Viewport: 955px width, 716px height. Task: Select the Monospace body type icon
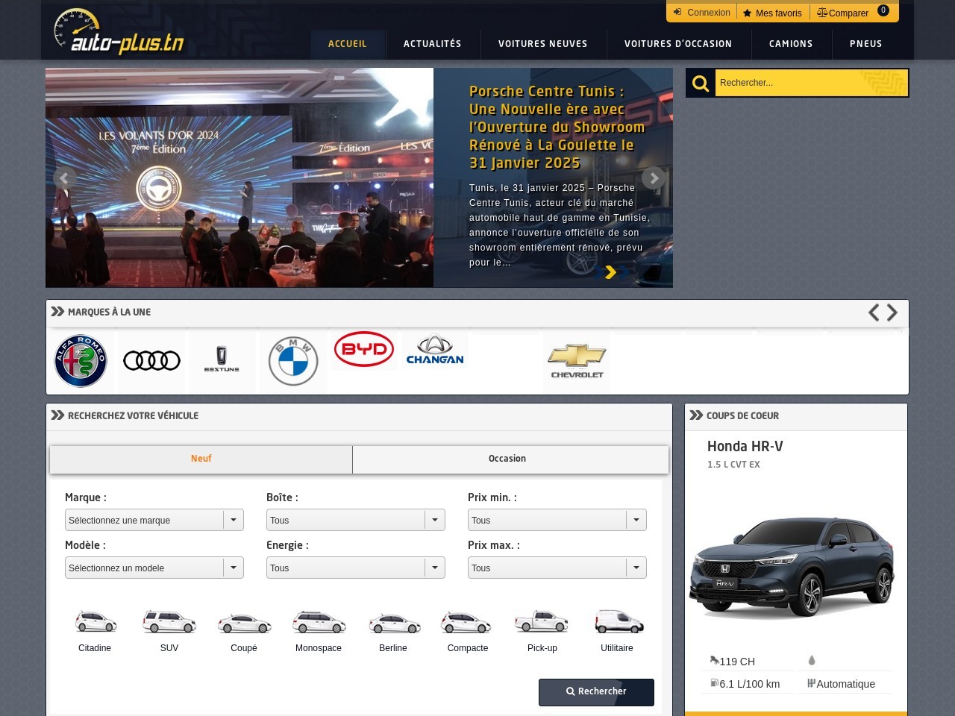click(319, 621)
